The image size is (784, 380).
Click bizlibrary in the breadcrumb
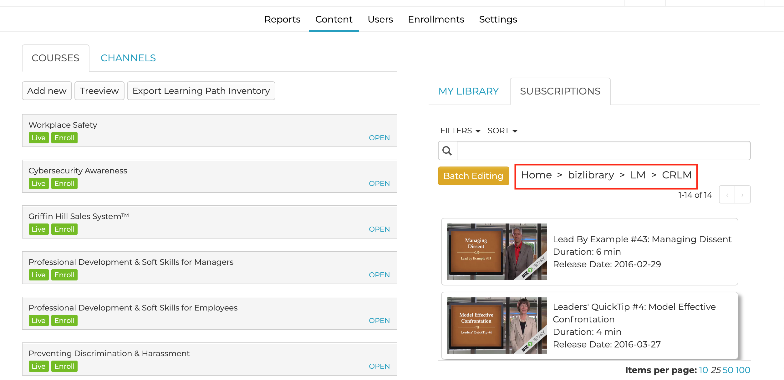coord(591,175)
